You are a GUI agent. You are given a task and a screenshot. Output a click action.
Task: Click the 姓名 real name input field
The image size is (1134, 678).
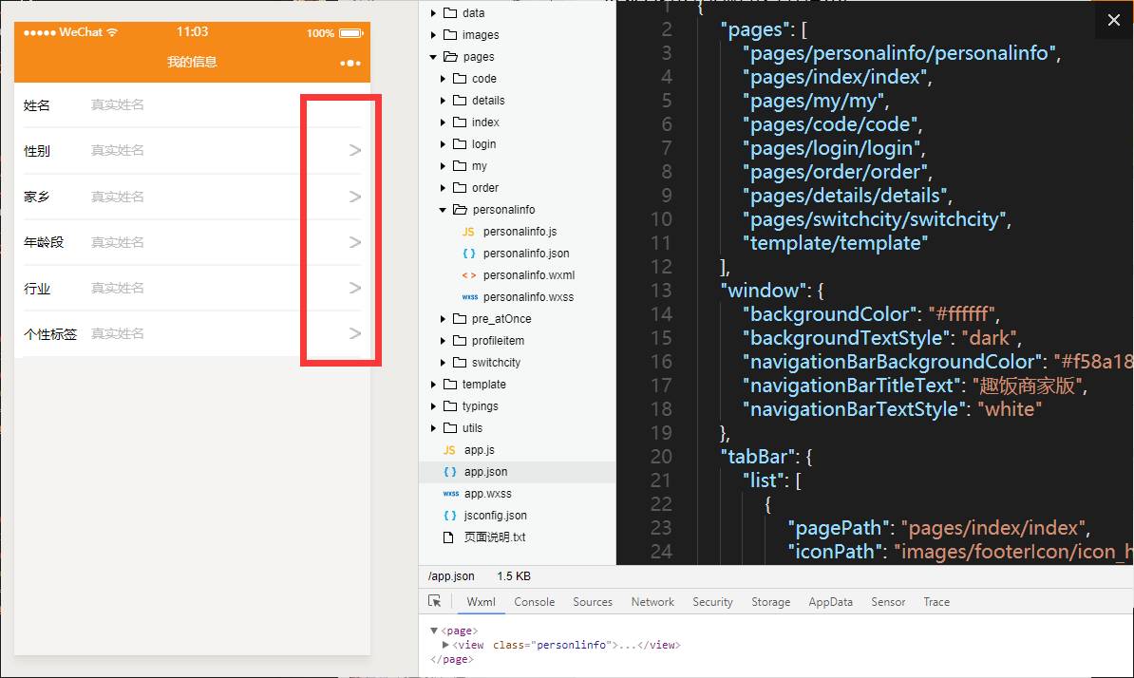(190, 105)
